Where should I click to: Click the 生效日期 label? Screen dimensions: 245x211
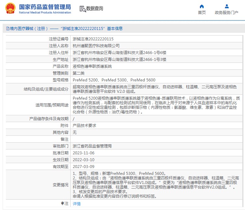pos(61,160)
